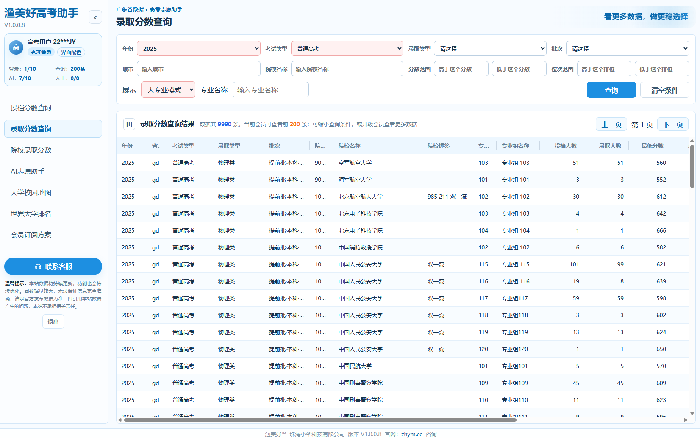Screen dimensions: 700x438
Task: Click the table scroll-up arrow
Action: (x=692, y=141)
